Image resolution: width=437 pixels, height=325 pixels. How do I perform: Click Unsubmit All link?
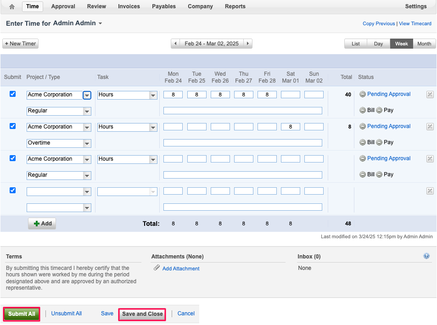click(66, 314)
